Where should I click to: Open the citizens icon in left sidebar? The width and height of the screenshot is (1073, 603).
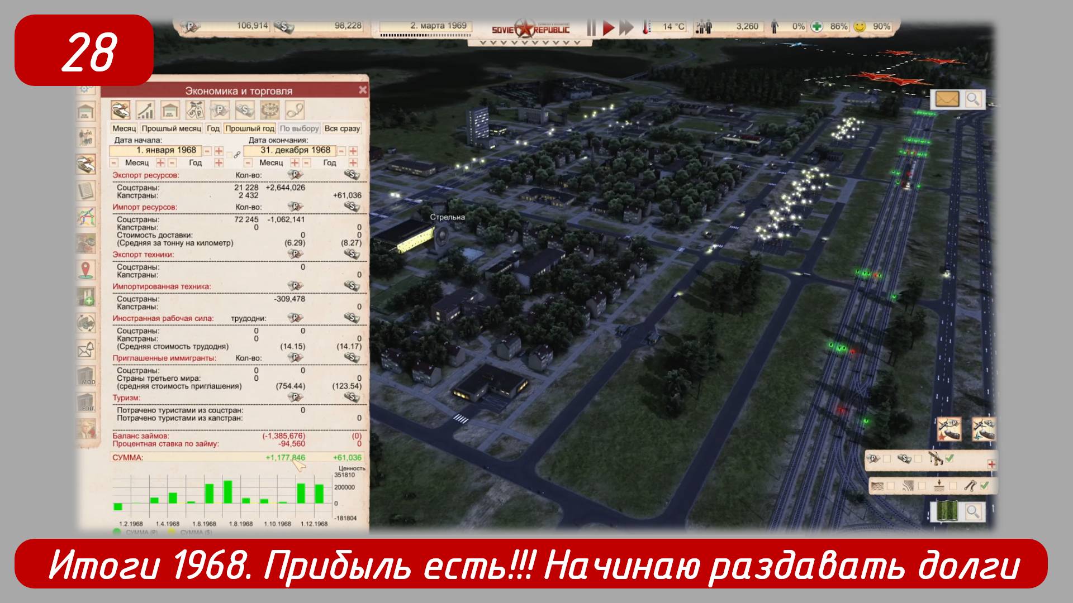(86, 137)
